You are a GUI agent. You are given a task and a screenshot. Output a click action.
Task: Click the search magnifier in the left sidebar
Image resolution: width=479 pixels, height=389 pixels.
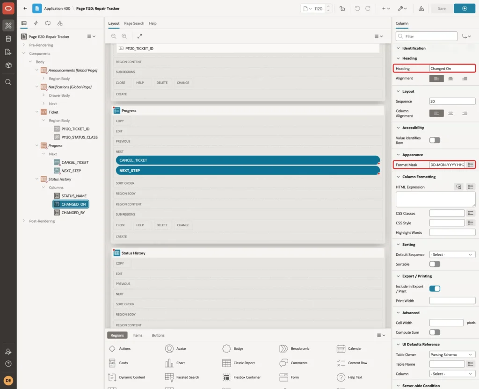click(8, 82)
